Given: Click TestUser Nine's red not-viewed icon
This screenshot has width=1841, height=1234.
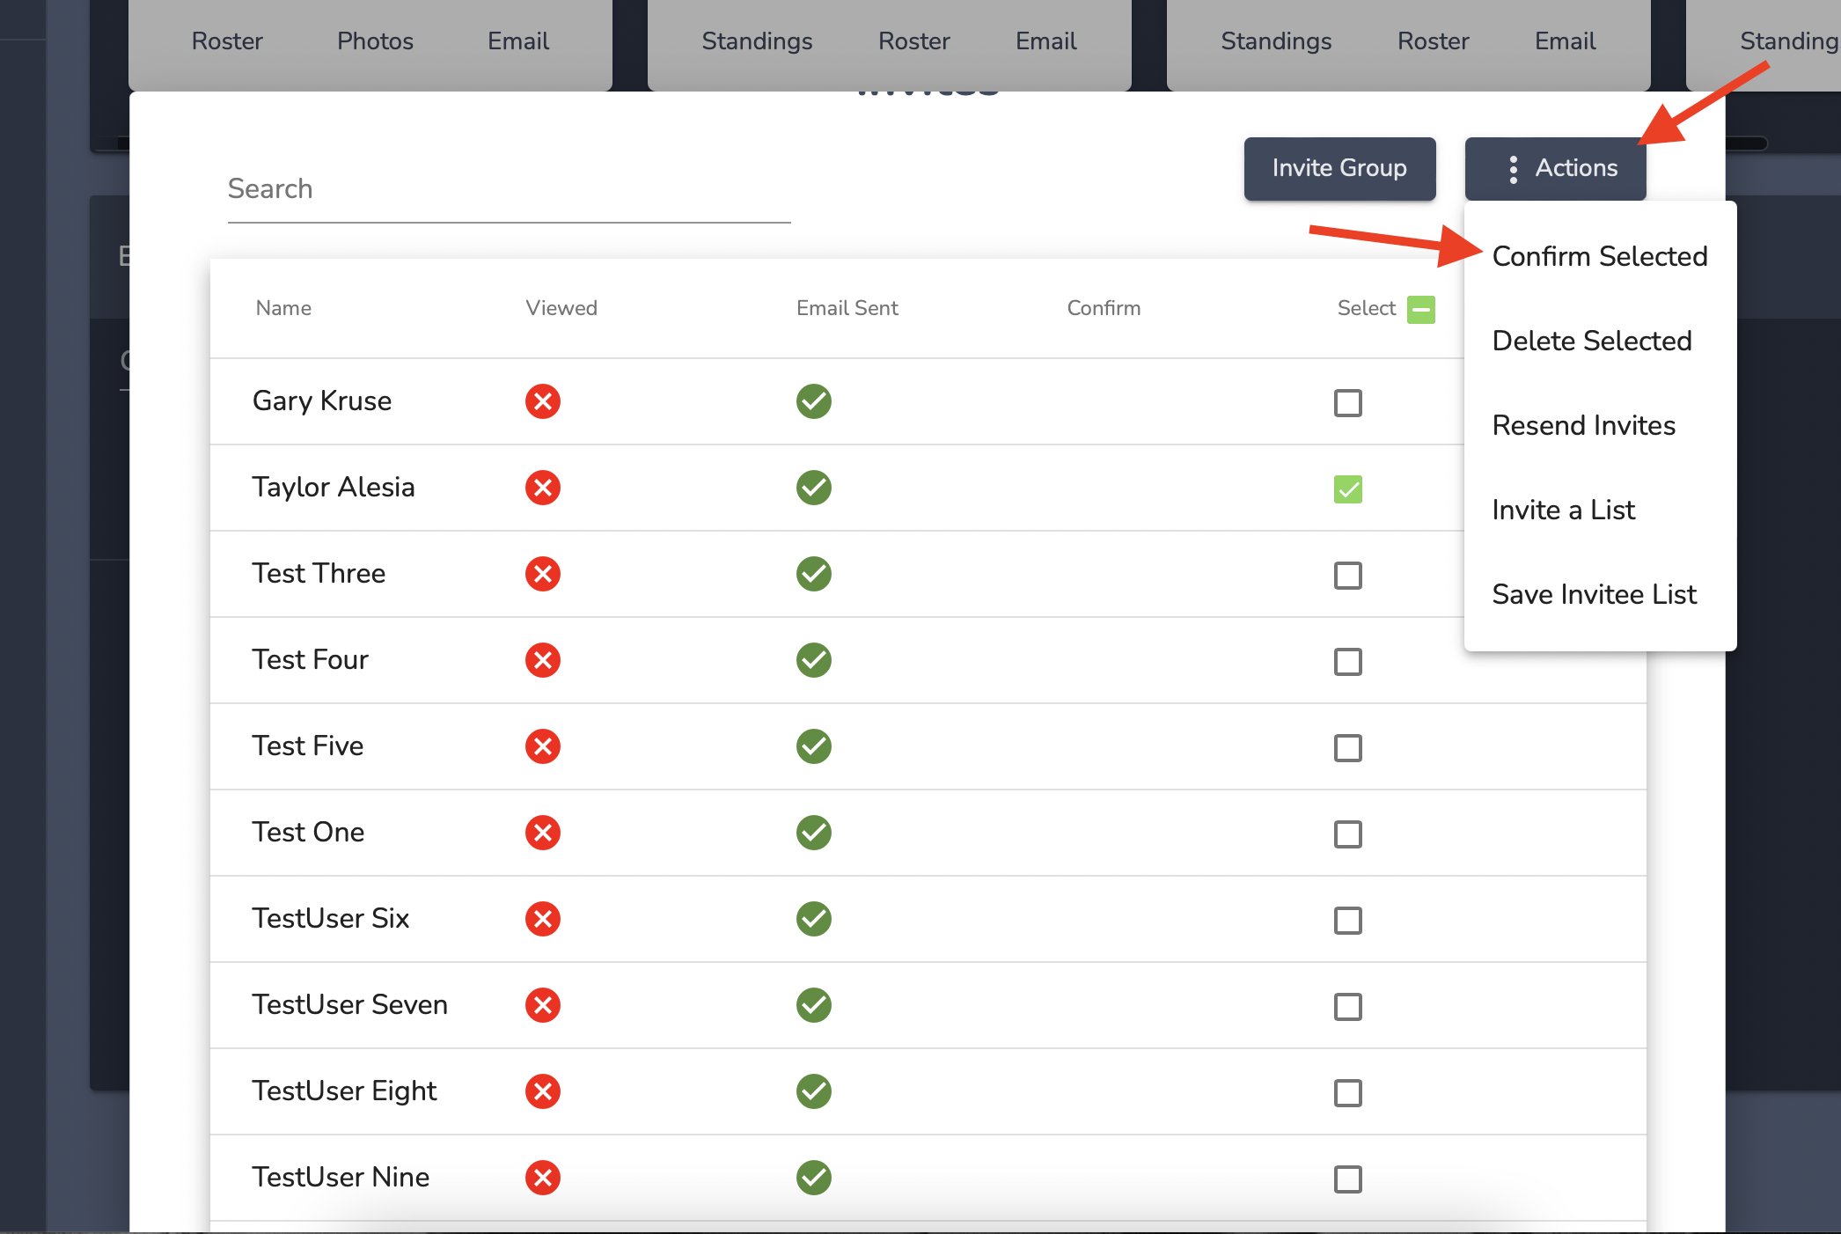Looking at the screenshot, I should pos(543,1178).
